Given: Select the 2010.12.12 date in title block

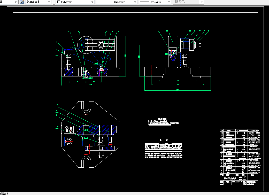Looking at the screenshot, I should 236,182.
